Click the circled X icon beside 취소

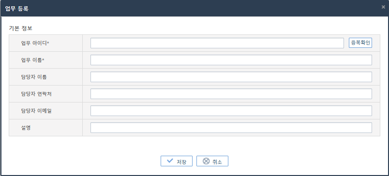click(206, 161)
